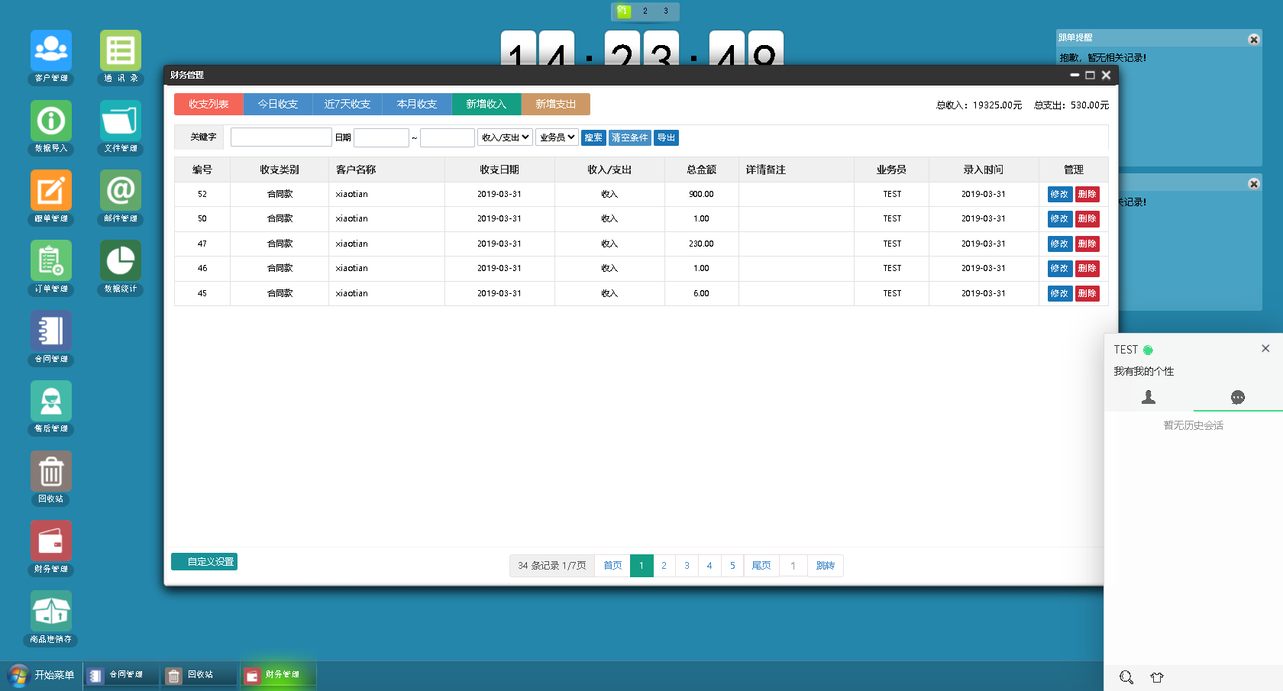Switch to desktop page 2

point(645,11)
